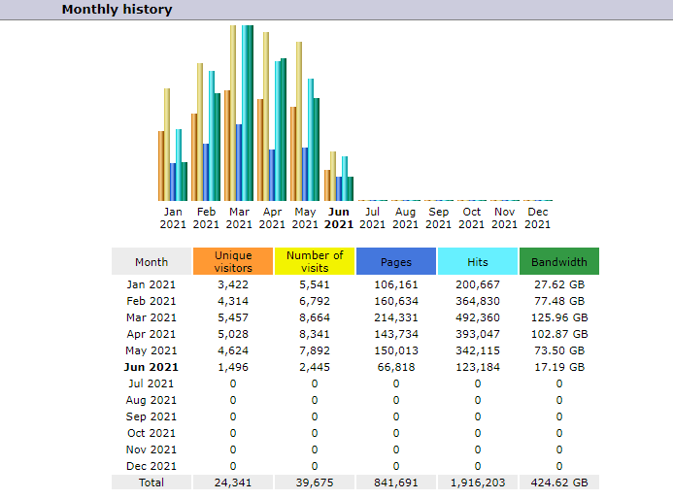Select the Mar 2021 bar group in chart
Screen dimensions: 673x499
pyautogui.click(x=239, y=116)
